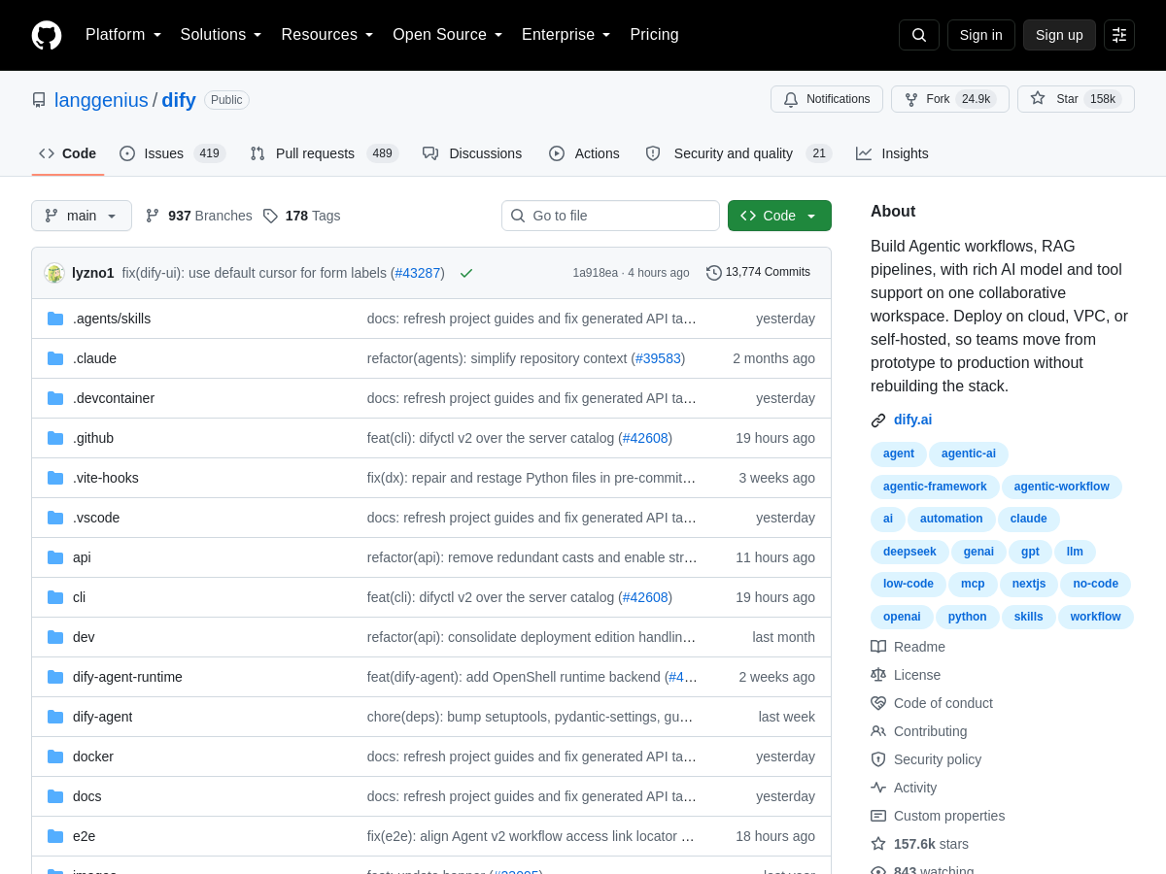Click the folder icon for .devcontainer
This screenshot has width=1166, height=874.
click(55, 398)
